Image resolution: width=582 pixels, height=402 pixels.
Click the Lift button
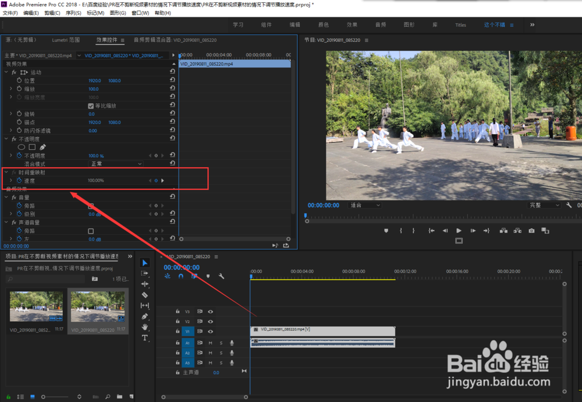click(x=503, y=231)
